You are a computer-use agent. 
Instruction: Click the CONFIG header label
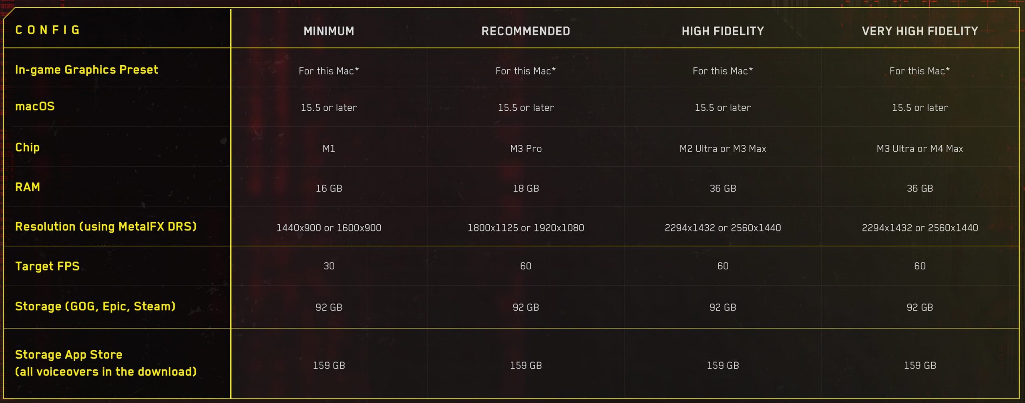(48, 30)
